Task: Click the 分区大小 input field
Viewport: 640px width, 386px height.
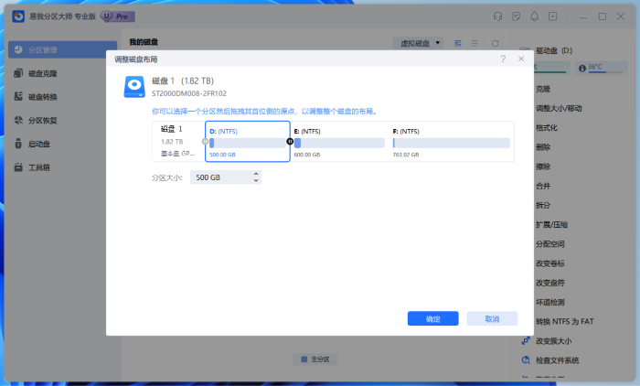Action: pyautogui.click(x=219, y=177)
